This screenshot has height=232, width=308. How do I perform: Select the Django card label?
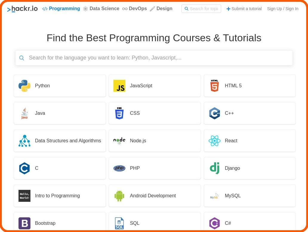coord(232,168)
